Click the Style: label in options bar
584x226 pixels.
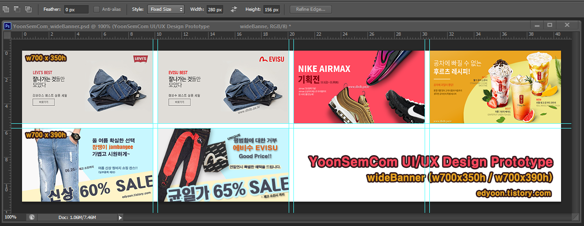pyautogui.click(x=138, y=9)
